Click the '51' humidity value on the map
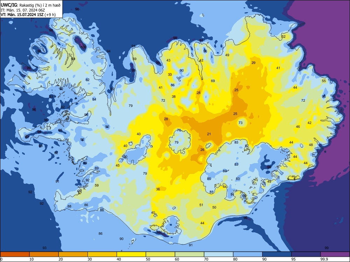Viewport: 350px width, 262px height. [201, 205]
